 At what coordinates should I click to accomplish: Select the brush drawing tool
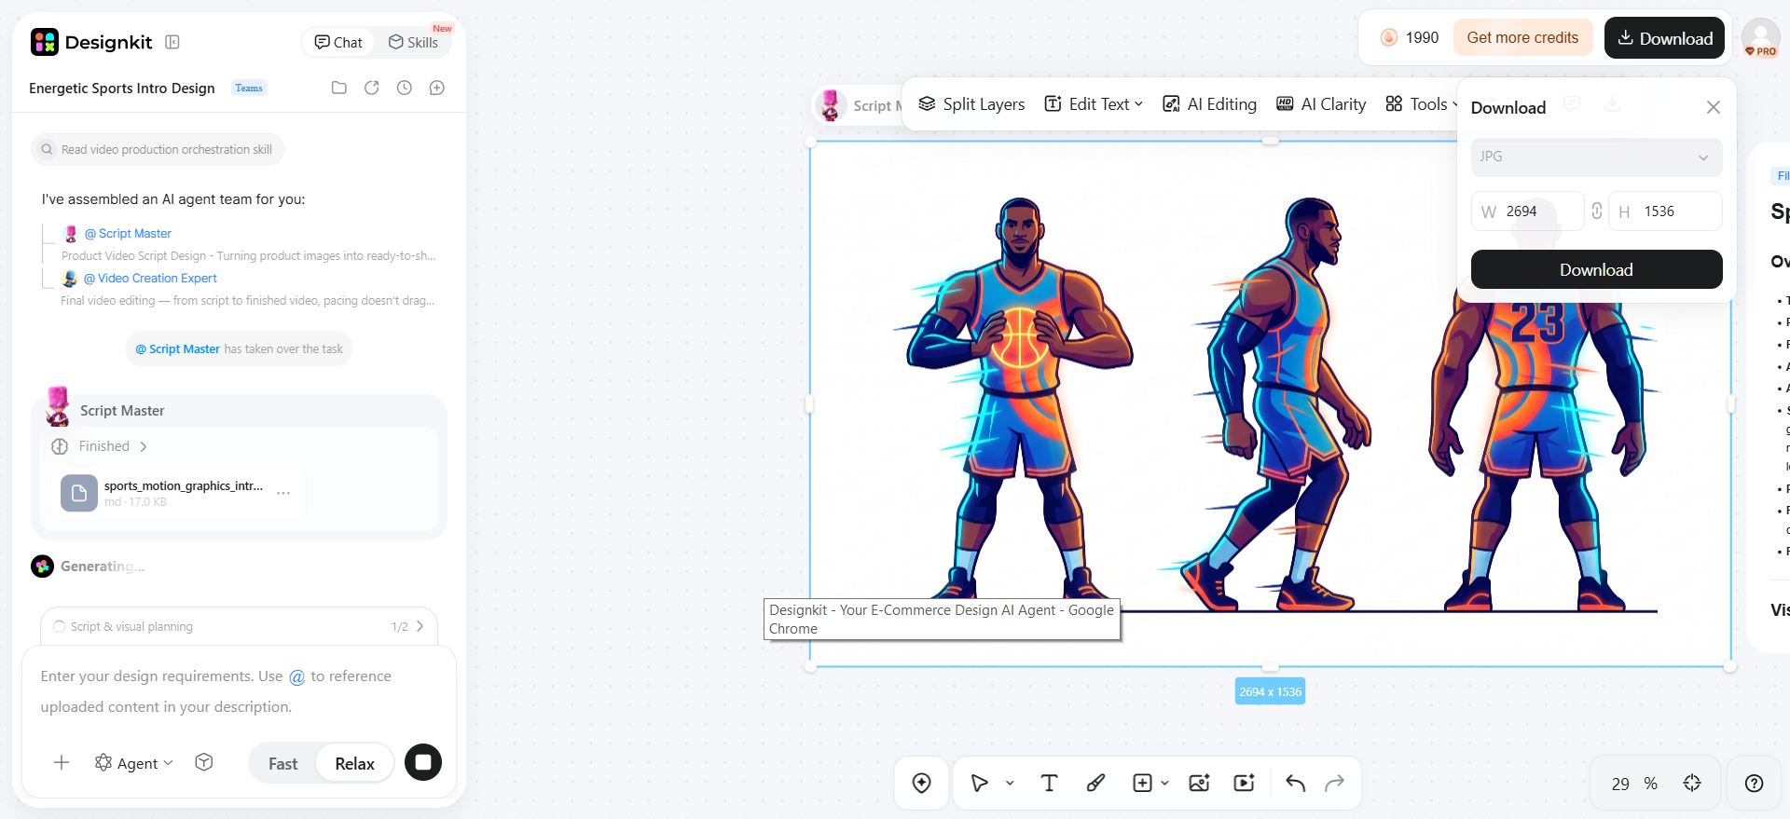[1096, 784]
